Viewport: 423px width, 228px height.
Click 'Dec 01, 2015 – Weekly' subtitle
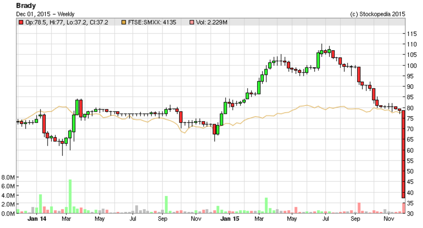tap(45, 14)
